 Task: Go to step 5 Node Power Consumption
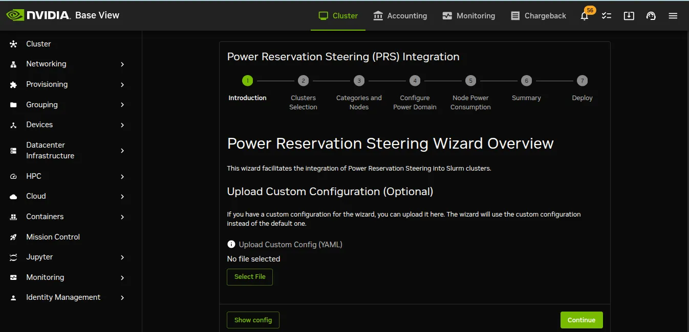click(x=470, y=93)
